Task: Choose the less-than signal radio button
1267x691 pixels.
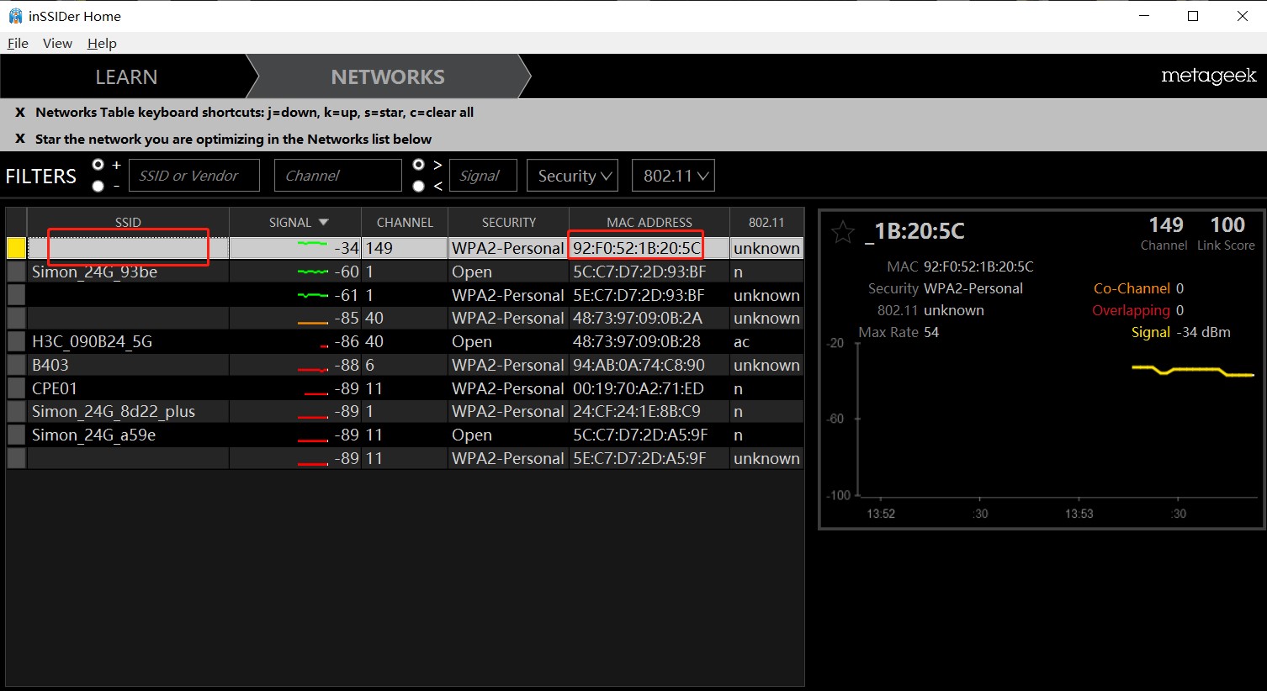Action: (x=418, y=186)
